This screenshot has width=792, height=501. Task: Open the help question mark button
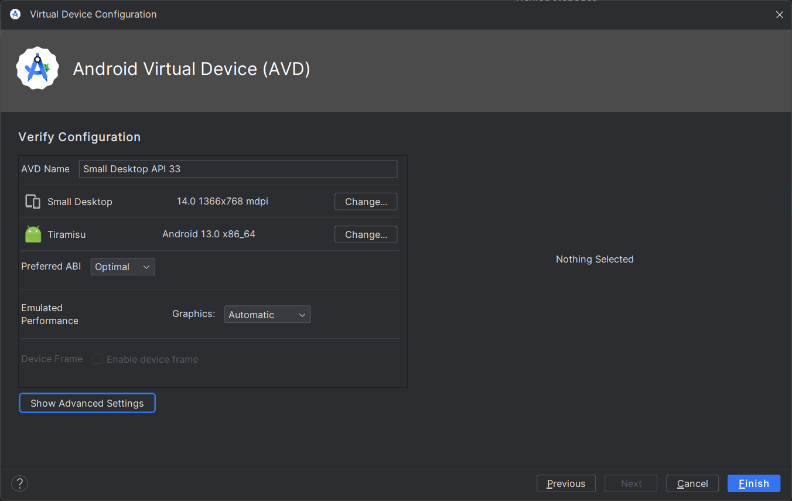(20, 483)
